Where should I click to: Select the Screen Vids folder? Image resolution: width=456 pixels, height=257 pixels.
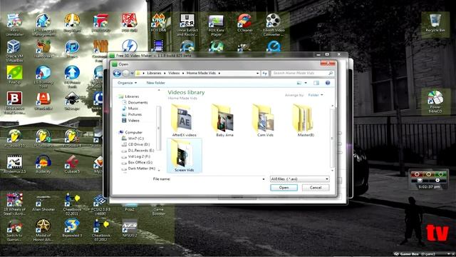[x=184, y=156]
